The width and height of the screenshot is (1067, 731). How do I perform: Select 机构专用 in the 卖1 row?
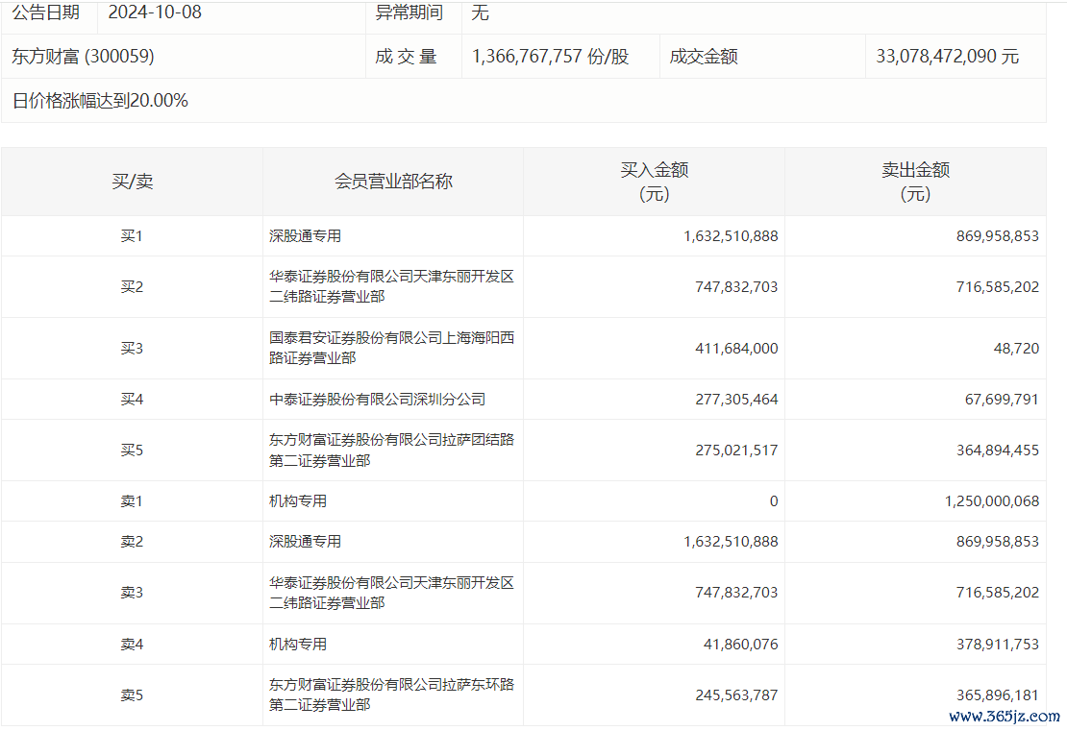298,501
